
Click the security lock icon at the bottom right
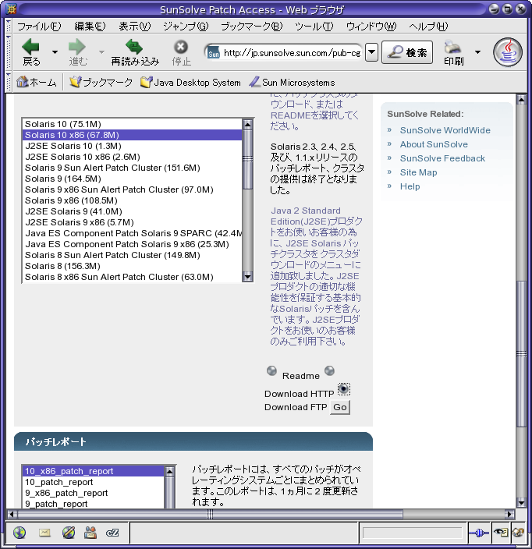click(518, 533)
